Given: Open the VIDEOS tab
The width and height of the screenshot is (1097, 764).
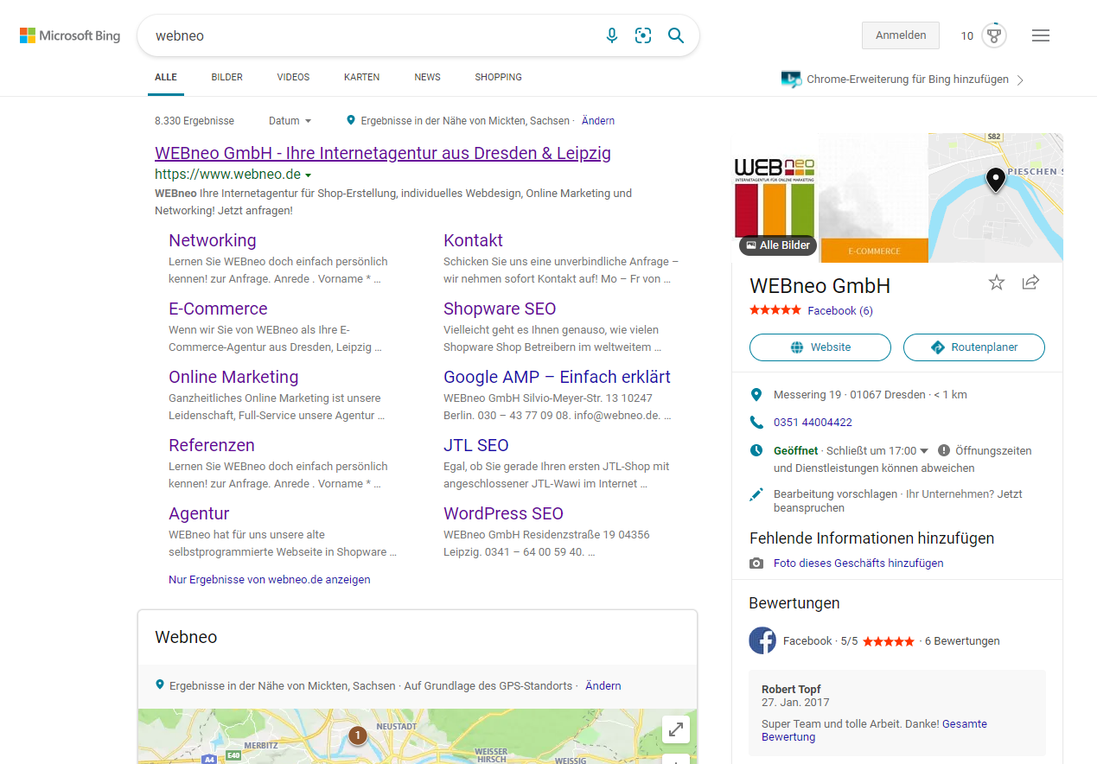Looking at the screenshot, I should [x=293, y=77].
